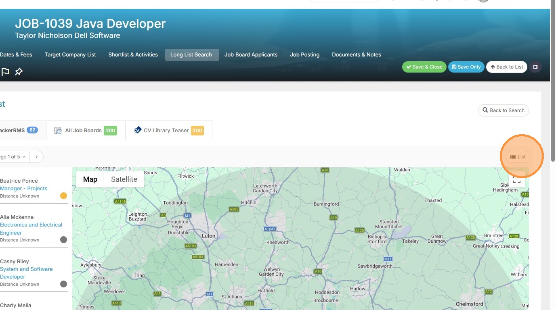Click the Hatfield label on the map
Screen dimensions: 556x310
coord(266,290)
